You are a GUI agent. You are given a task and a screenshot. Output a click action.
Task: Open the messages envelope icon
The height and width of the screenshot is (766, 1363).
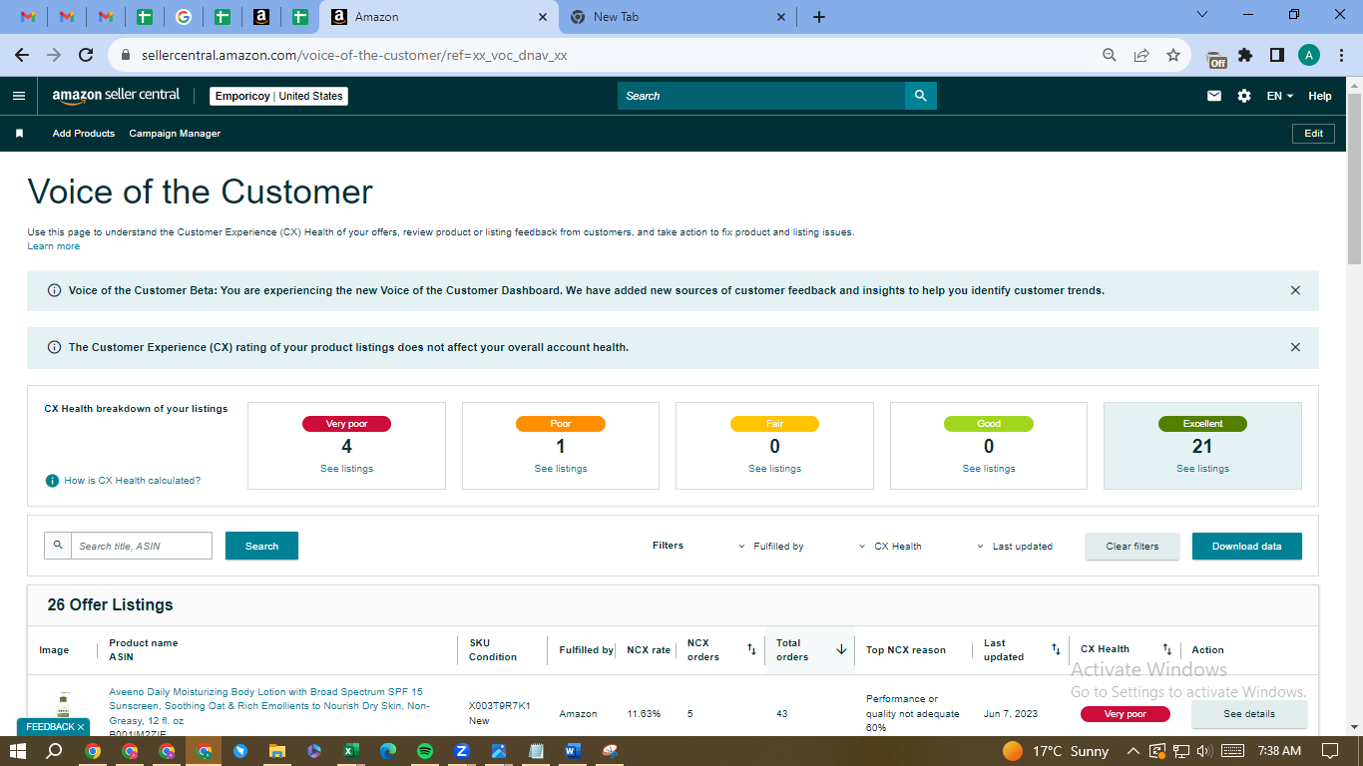[x=1214, y=96]
